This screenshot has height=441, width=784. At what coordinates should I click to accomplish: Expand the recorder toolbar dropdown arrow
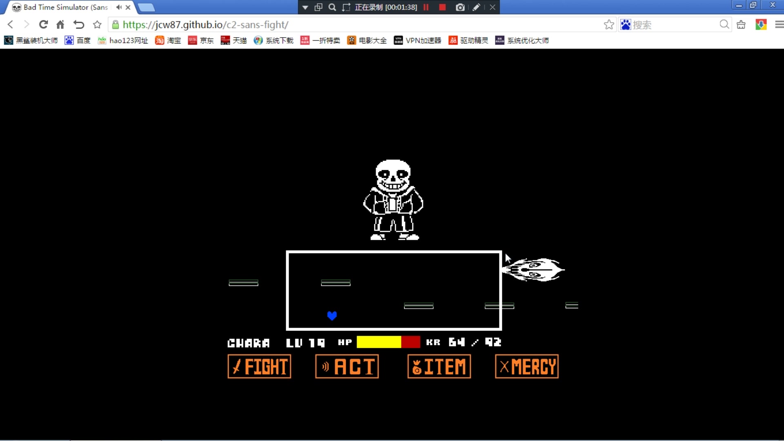(305, 7)
